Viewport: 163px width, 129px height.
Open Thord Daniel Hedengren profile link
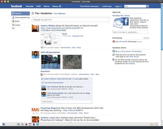coord(89,6)
